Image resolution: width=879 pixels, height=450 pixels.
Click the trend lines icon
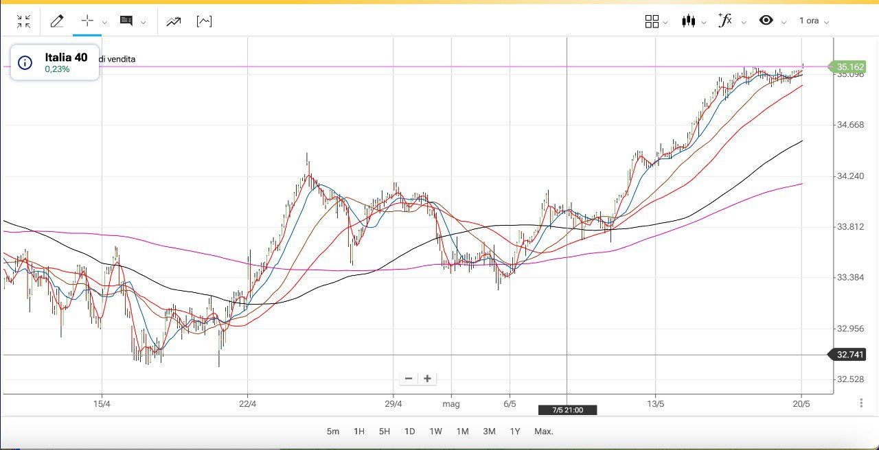click(173, 21)
